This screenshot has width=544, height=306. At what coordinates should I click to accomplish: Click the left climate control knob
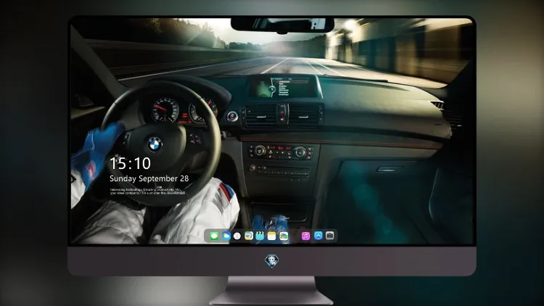pyautogui.click(x=260, y=151)
